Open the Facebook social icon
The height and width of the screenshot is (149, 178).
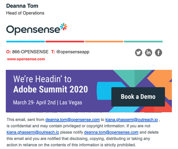click(158, 53)
